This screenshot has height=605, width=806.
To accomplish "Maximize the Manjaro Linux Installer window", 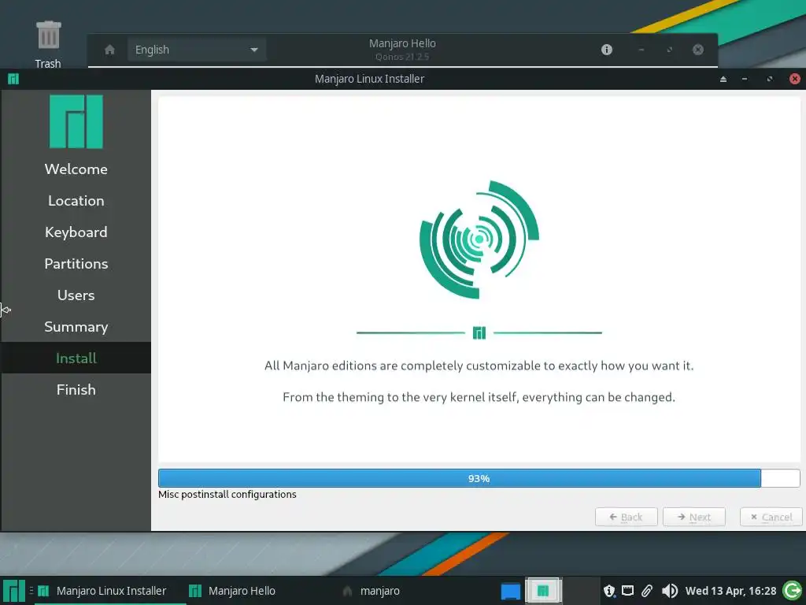I will point(770,80).
